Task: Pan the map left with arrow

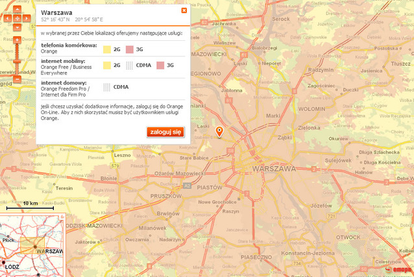Action: pos(8,19)
